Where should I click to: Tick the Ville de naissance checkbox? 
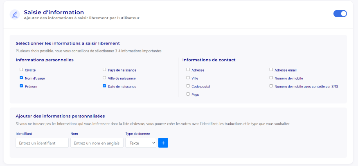(104, 78)
